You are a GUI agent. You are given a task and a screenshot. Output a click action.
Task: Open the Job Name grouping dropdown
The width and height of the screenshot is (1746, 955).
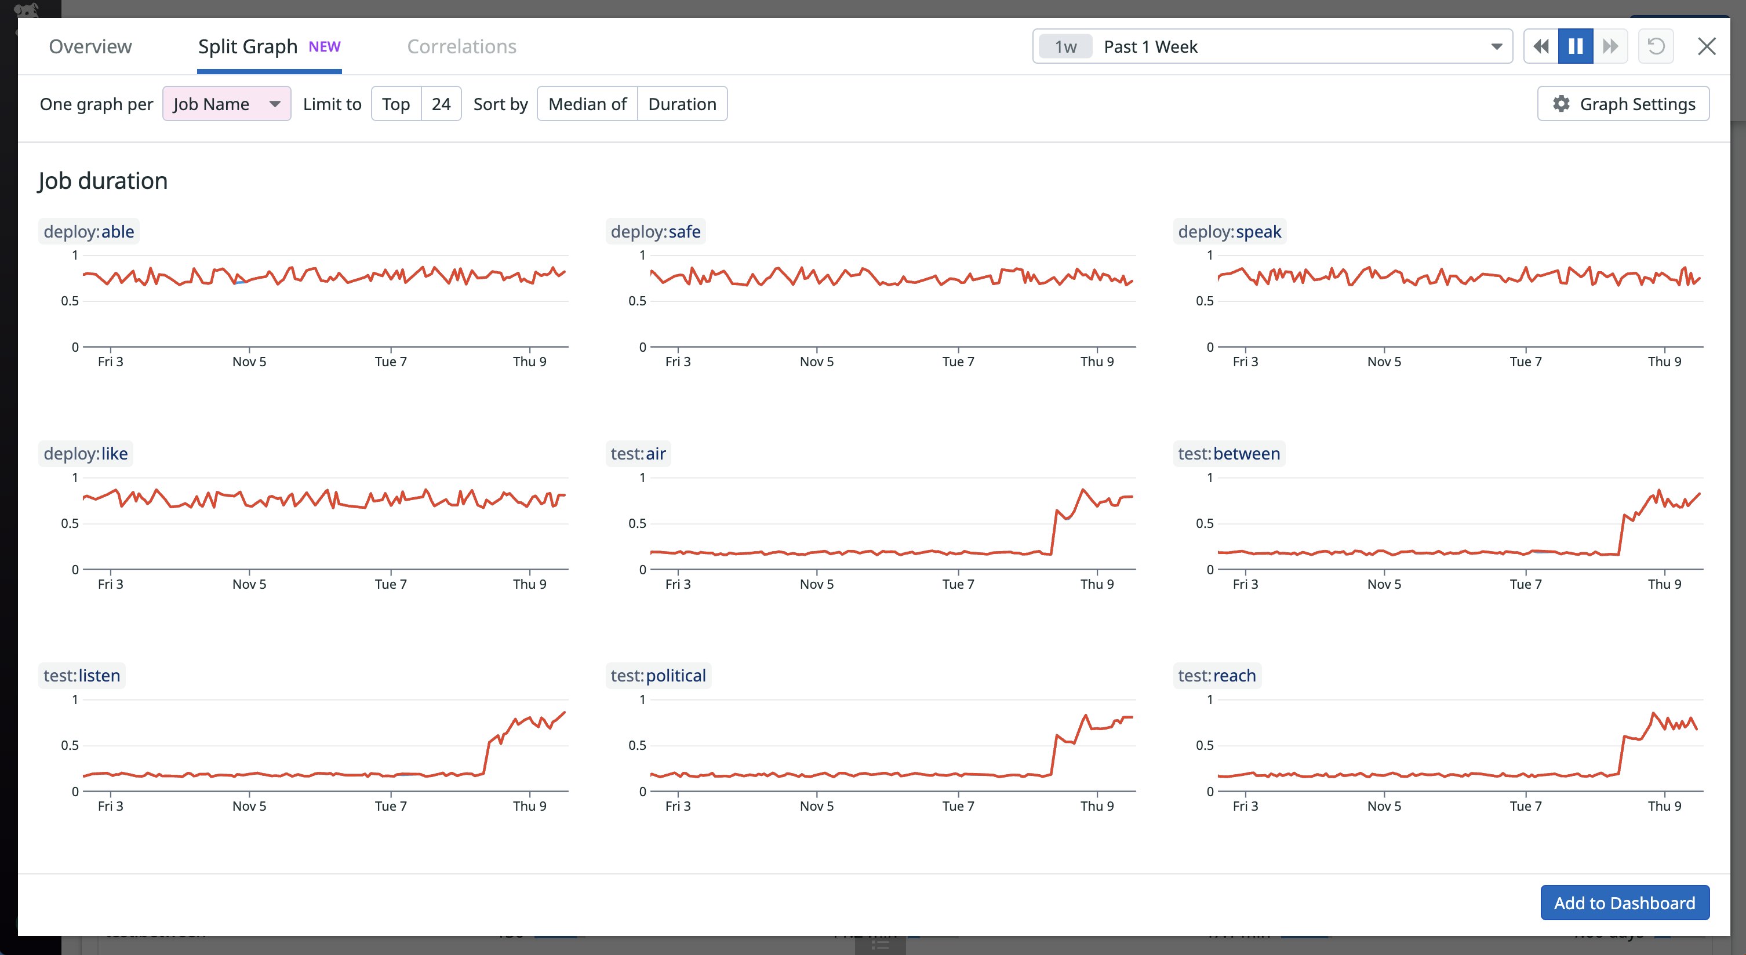227,104
